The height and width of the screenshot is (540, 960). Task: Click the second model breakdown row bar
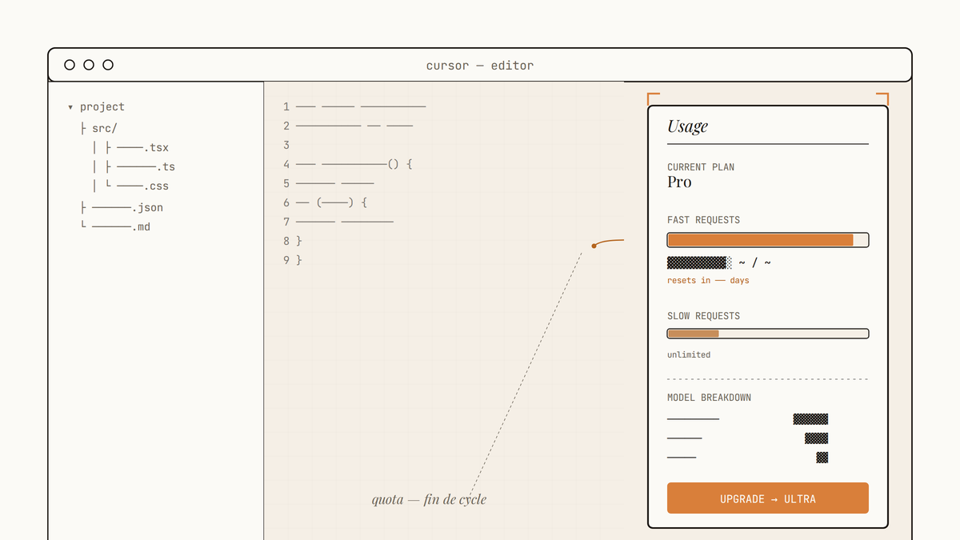816,438
